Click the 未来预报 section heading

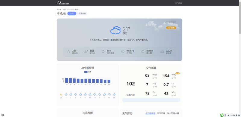pyautogui.click(x=88, y=113)
